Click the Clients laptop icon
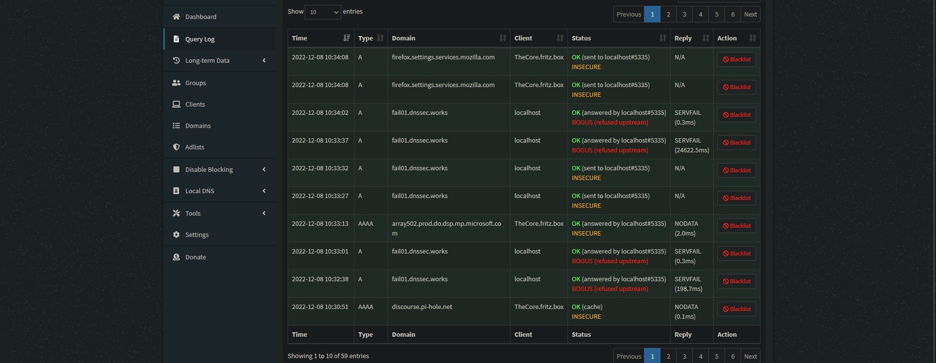The width and height of the screenshot is (936, 363). coord(176,104)
